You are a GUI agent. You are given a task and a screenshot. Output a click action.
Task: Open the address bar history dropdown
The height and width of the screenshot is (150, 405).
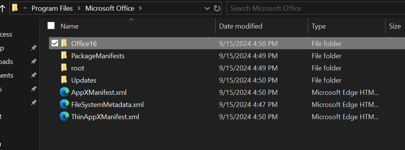point(207,8)
